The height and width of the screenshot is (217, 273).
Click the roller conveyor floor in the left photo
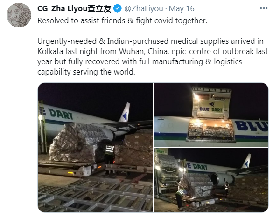95,196
